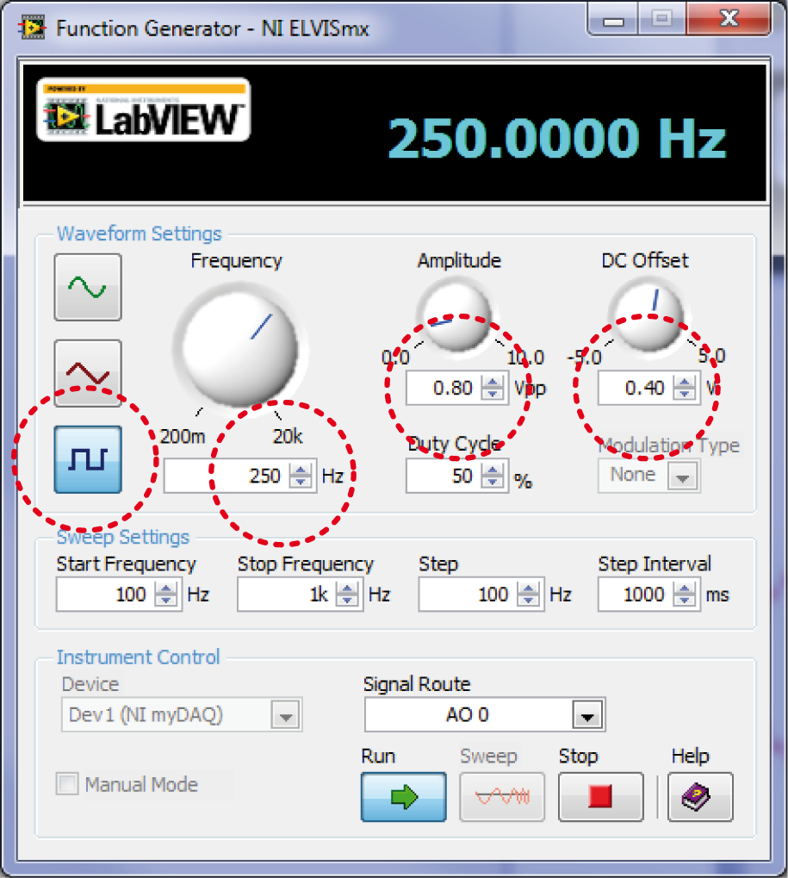Click the Modulation Type label

[669, 445]
